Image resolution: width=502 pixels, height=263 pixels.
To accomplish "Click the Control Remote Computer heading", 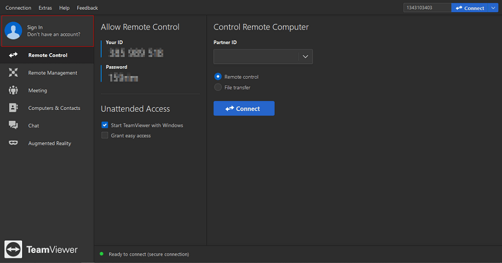I will [x=261, y=27].
